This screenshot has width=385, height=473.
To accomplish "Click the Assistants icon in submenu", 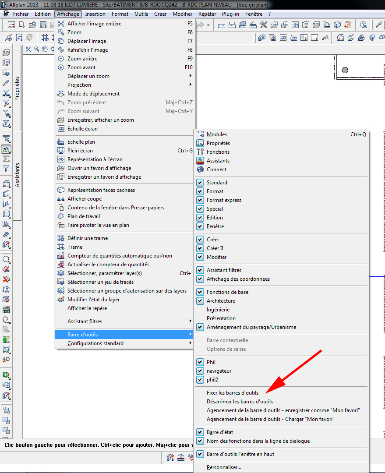I will (200, 160).
